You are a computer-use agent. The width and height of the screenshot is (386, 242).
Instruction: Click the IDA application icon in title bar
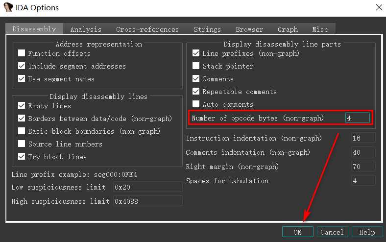click(x=8, y=7)
